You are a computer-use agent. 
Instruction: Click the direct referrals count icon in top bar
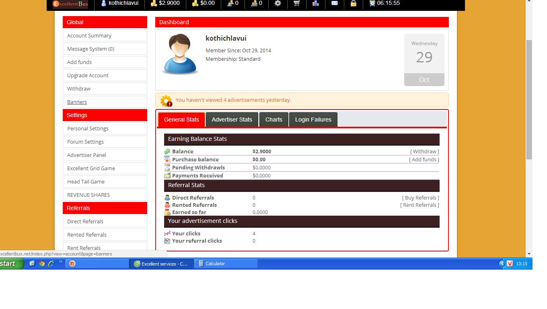pyautogui.click(x=230, y=3)
